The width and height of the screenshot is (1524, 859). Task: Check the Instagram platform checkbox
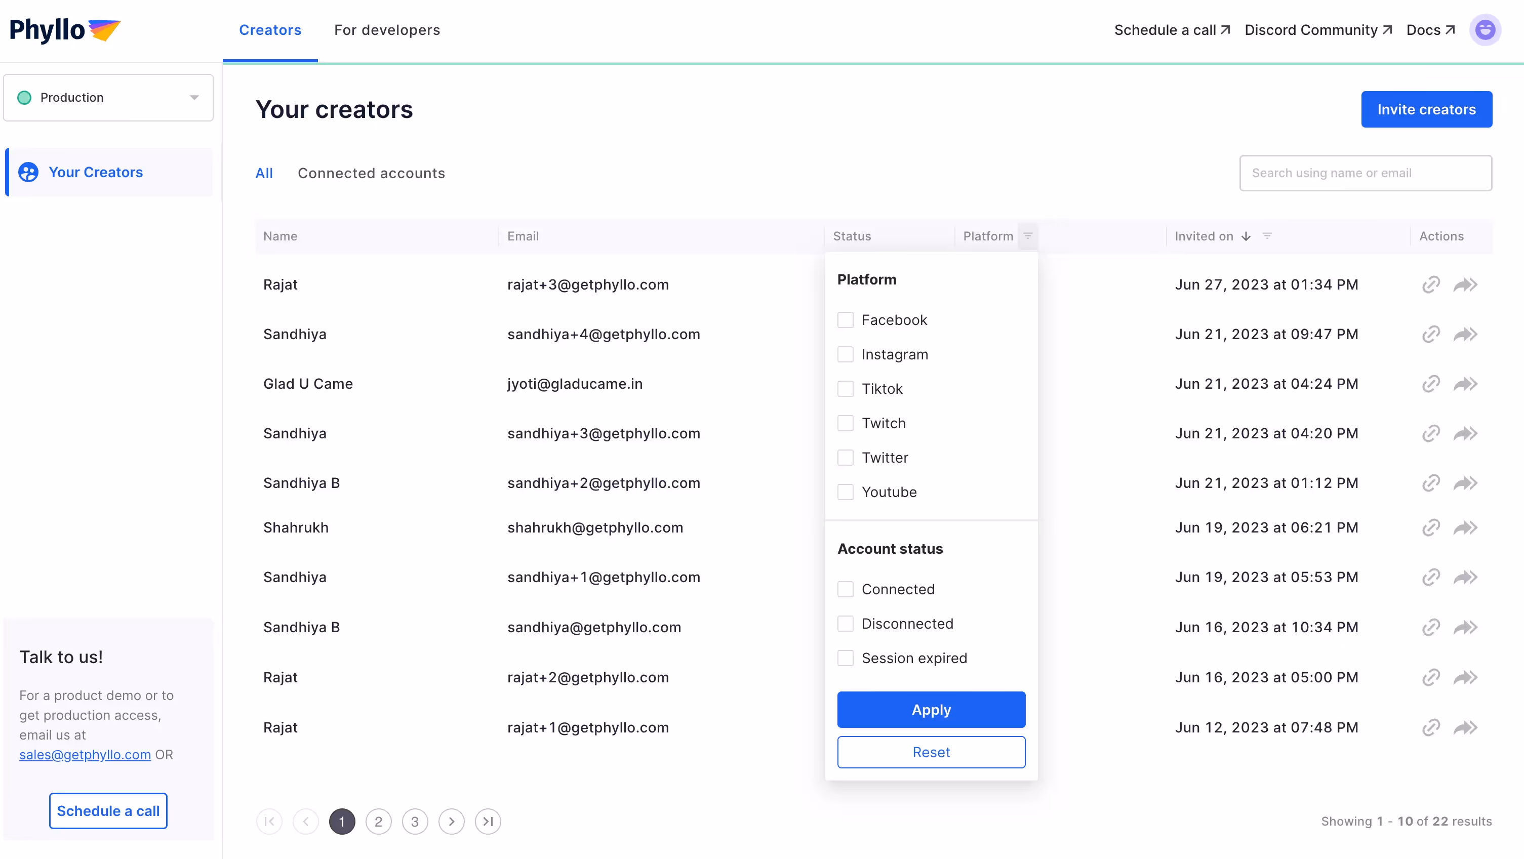[x=846, y=354]
